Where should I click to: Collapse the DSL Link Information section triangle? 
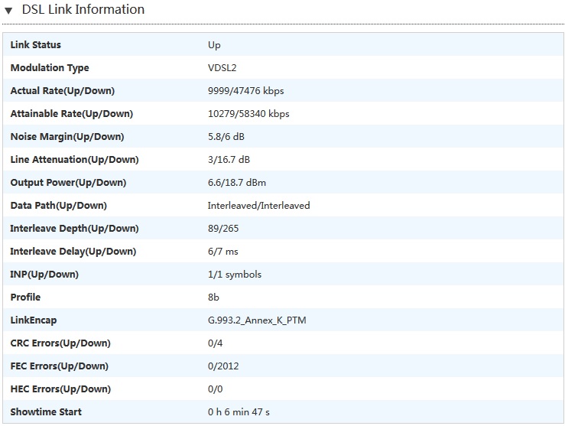click(x=8, y=11)
